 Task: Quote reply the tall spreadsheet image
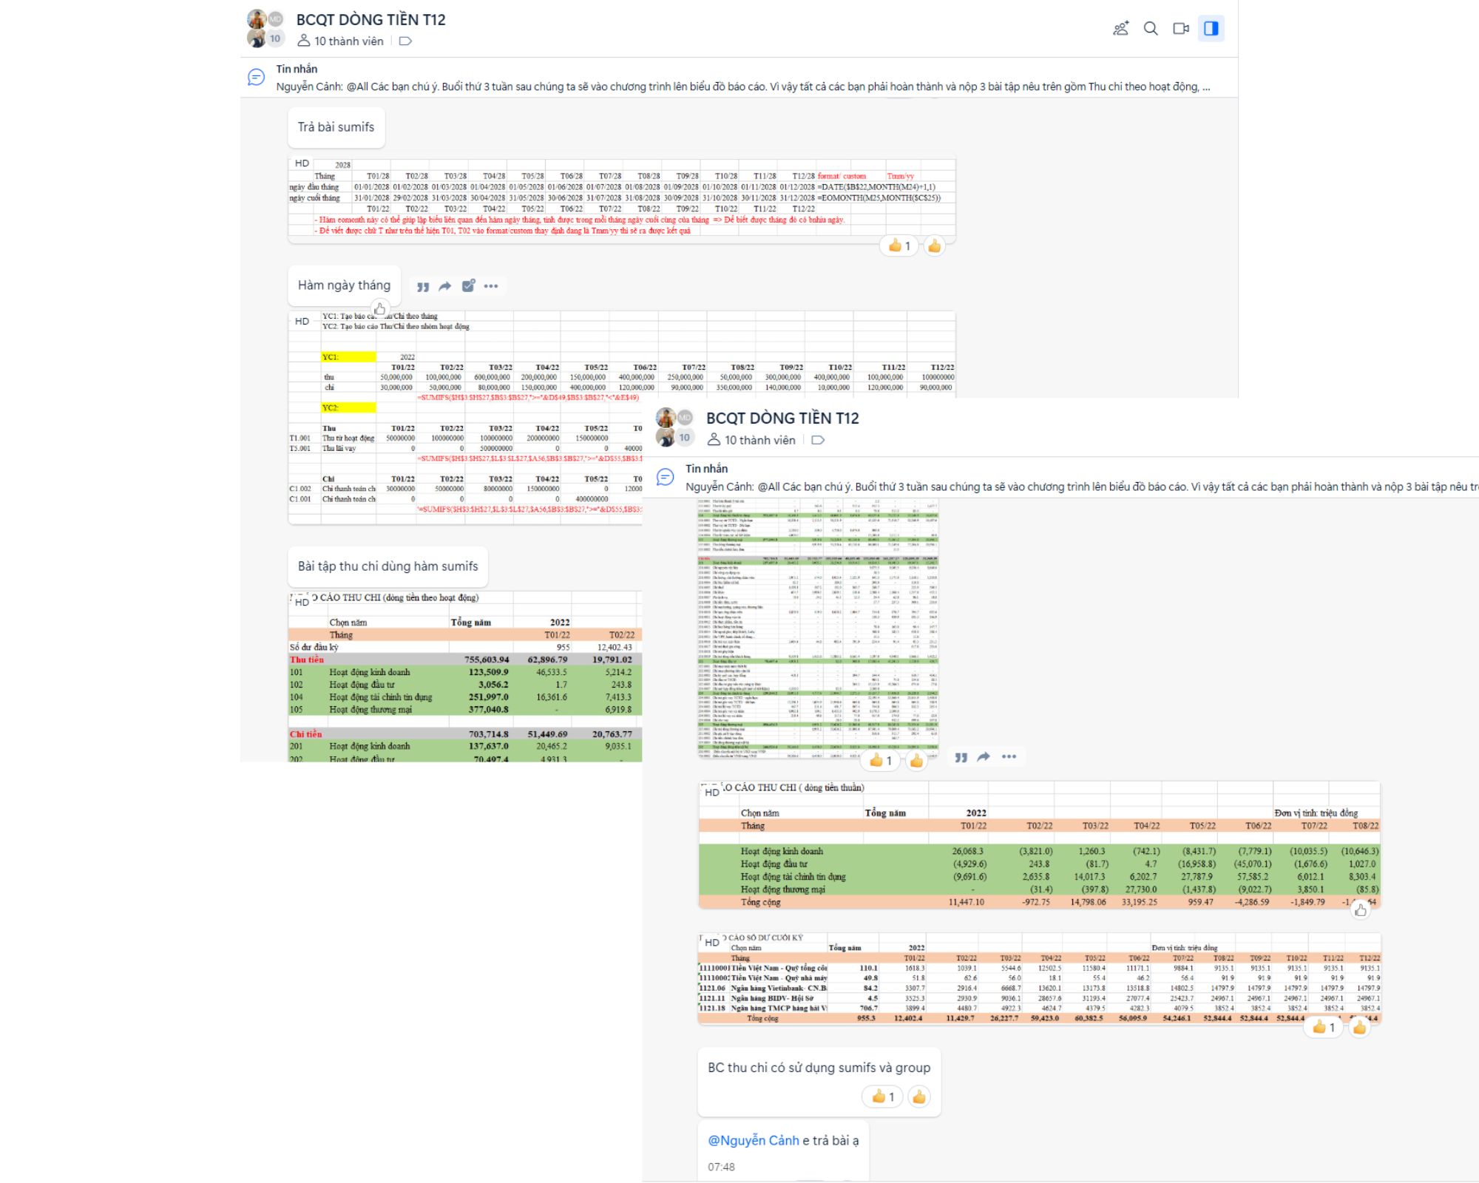(x=961, y=758)
